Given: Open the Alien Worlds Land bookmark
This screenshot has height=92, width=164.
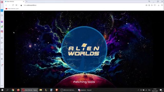Looking at the screenshot, I should (13, 9).
